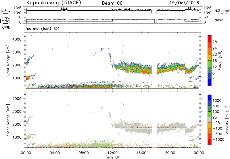This screenshot has height=159, width=230.
Task: Click the data gap near 18:00 in power panel
Action: pyautogui.click(x=154, y=61)
